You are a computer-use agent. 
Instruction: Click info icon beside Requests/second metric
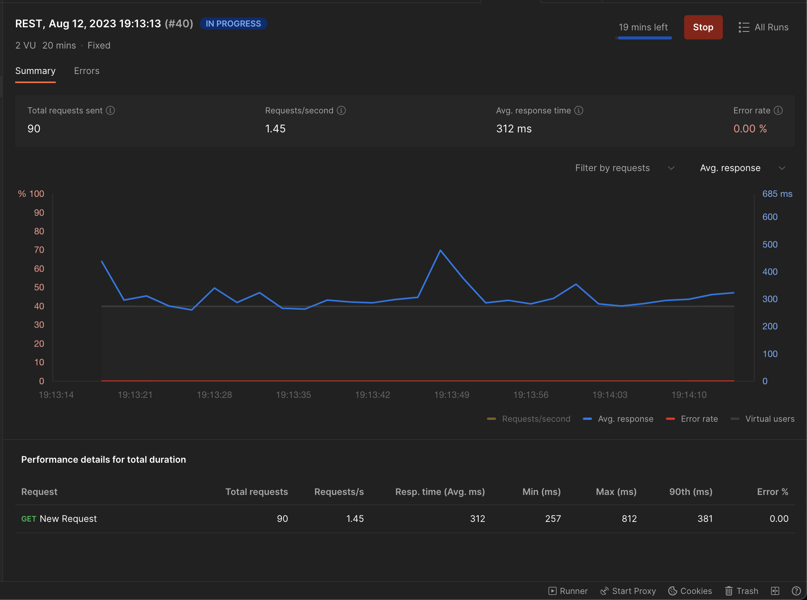[341, 110]
